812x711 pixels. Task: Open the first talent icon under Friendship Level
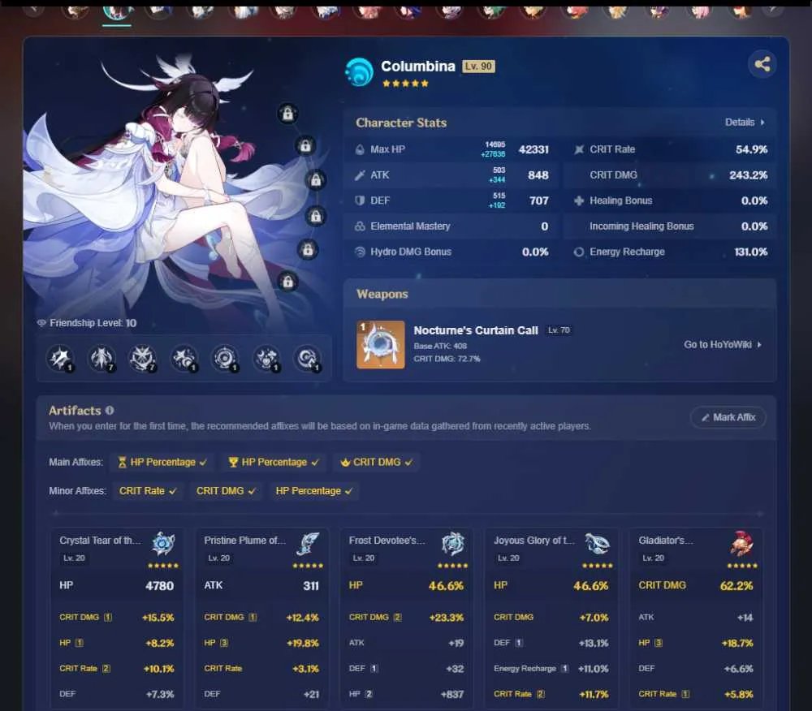coord(60,358)
